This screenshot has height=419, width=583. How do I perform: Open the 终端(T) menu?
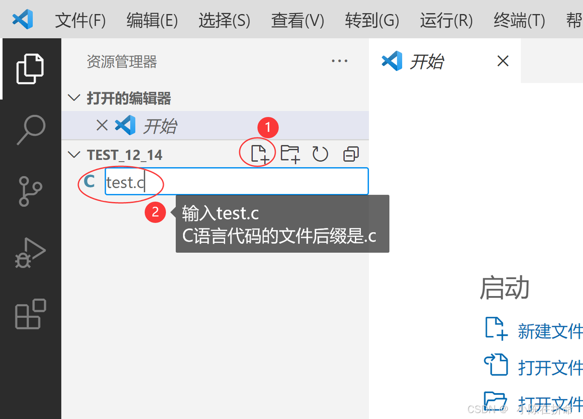(519, 20)
